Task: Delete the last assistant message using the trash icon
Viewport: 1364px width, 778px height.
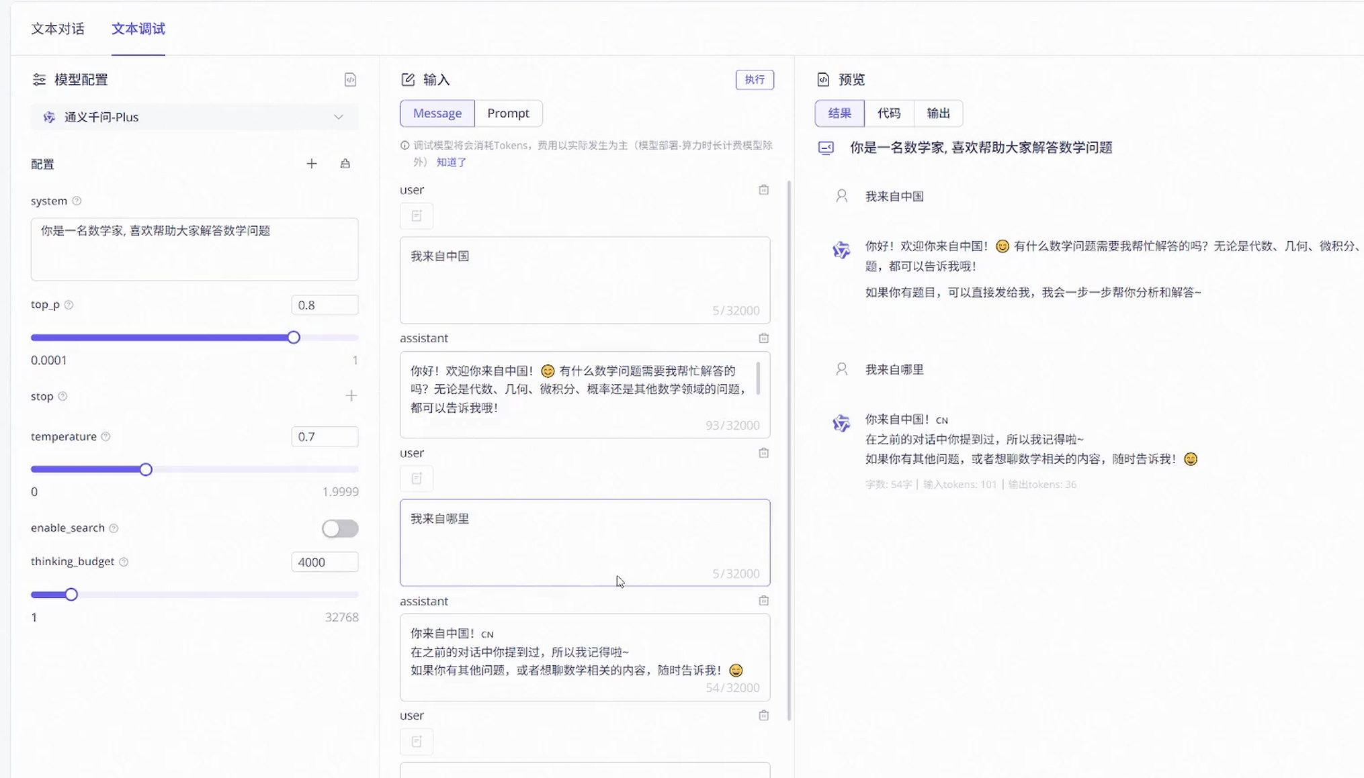Action: pos(763,601)
